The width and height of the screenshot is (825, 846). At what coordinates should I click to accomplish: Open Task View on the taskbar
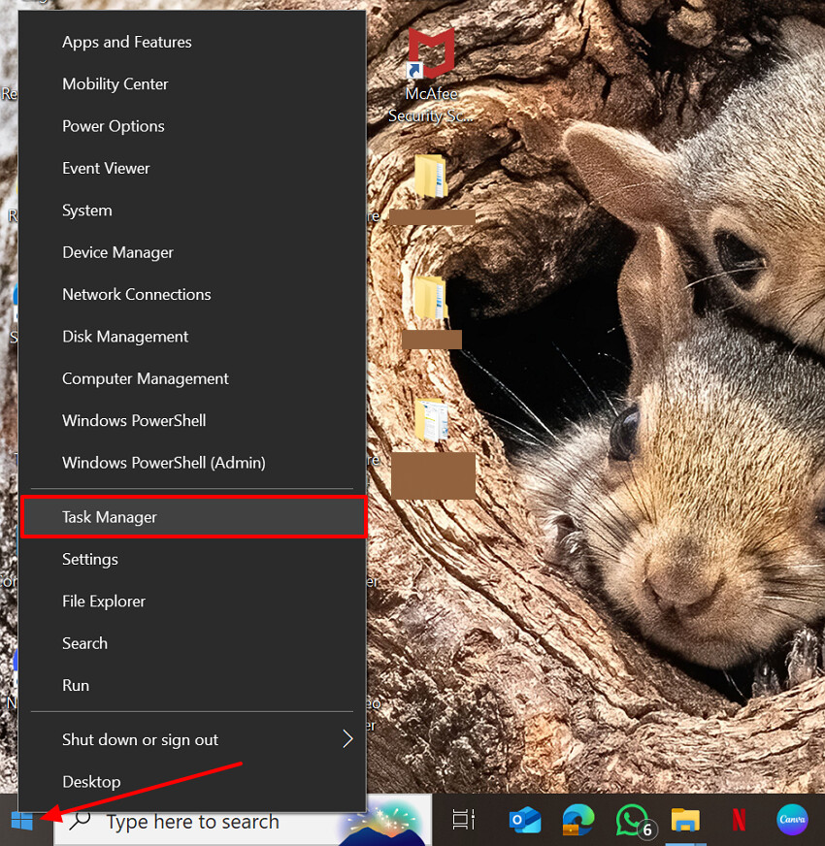(x=463, y=820)
